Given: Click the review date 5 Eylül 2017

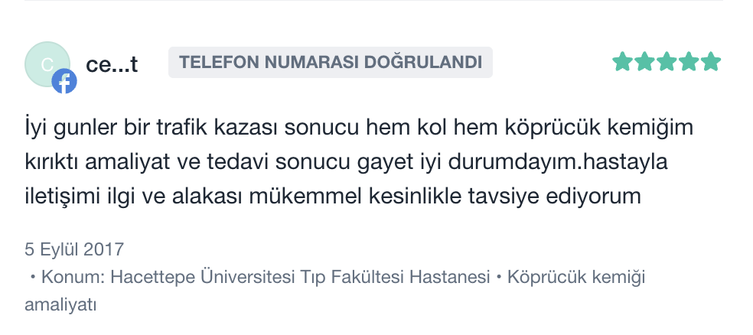Looking at the screenshot, I should (x=74, y=249).
